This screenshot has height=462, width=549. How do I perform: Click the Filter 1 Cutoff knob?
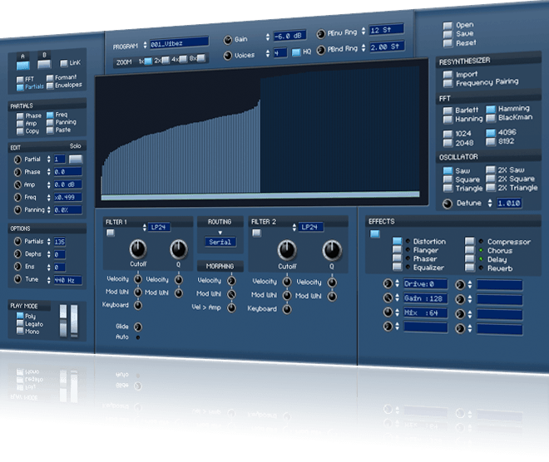click(x=137, y=248)
